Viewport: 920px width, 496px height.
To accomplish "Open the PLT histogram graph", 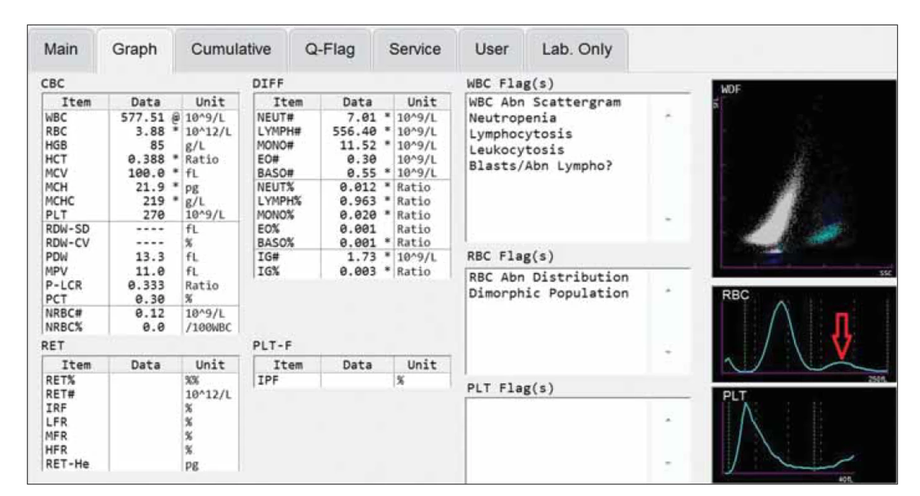I will (x=805, y=435).
